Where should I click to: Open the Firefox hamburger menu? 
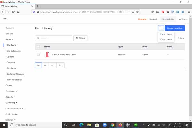tap(189, 12)
